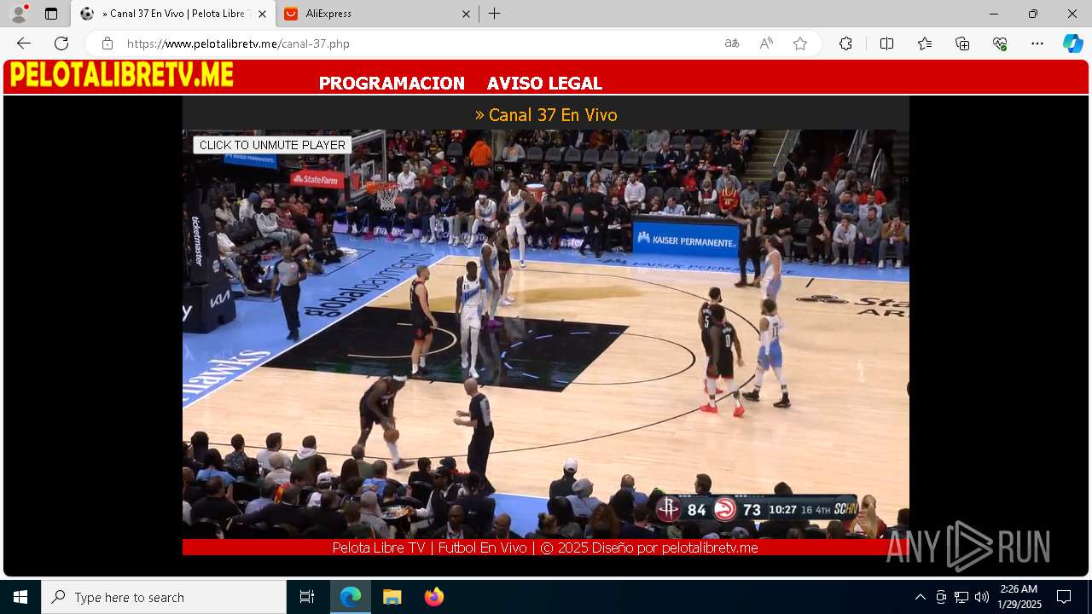Activate the Read aloud icon
Image resolution: width=1092 pixels, height=614 pixels.
point(766,43)
